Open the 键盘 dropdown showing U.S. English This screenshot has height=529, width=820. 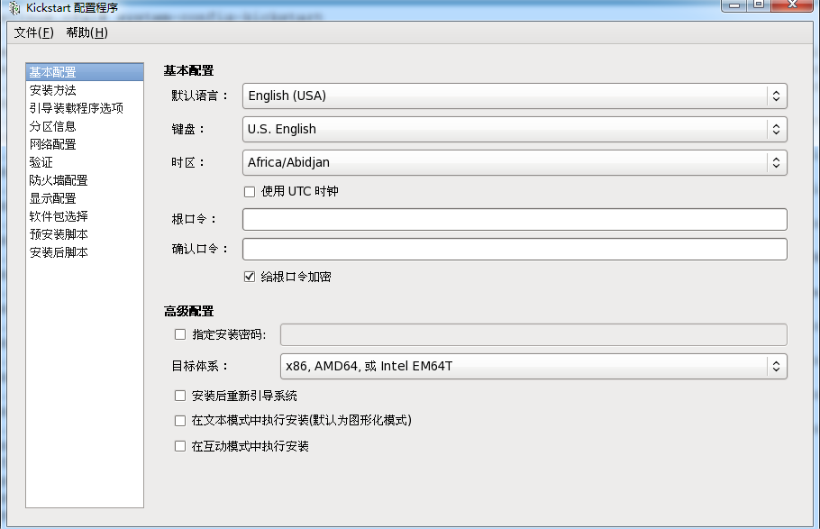(x=515, y=129)
